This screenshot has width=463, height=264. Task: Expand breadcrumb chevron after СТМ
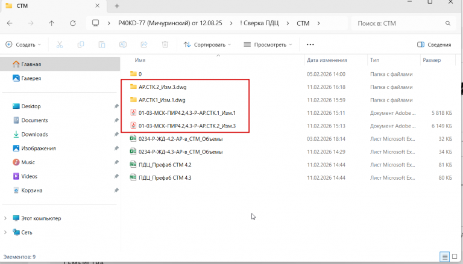(318, 23)
